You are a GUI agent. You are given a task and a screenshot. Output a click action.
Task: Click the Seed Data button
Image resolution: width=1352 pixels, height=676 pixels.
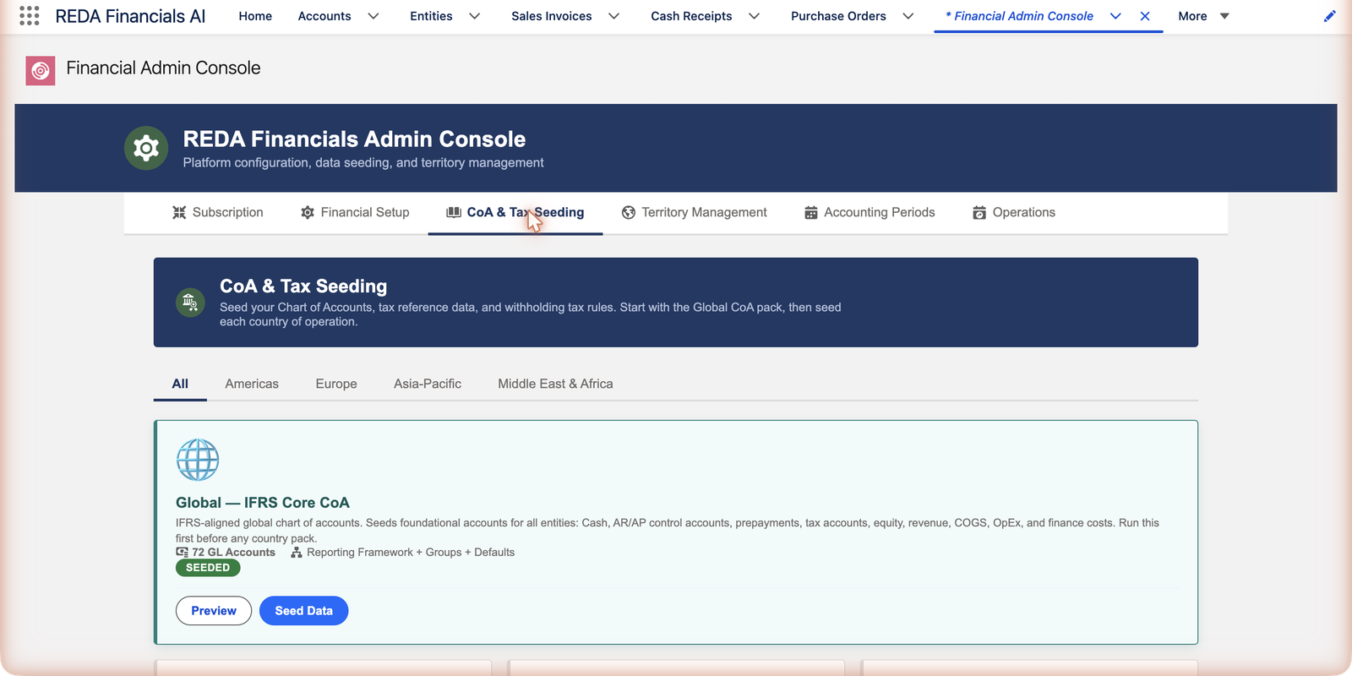[x=303, y=611]
